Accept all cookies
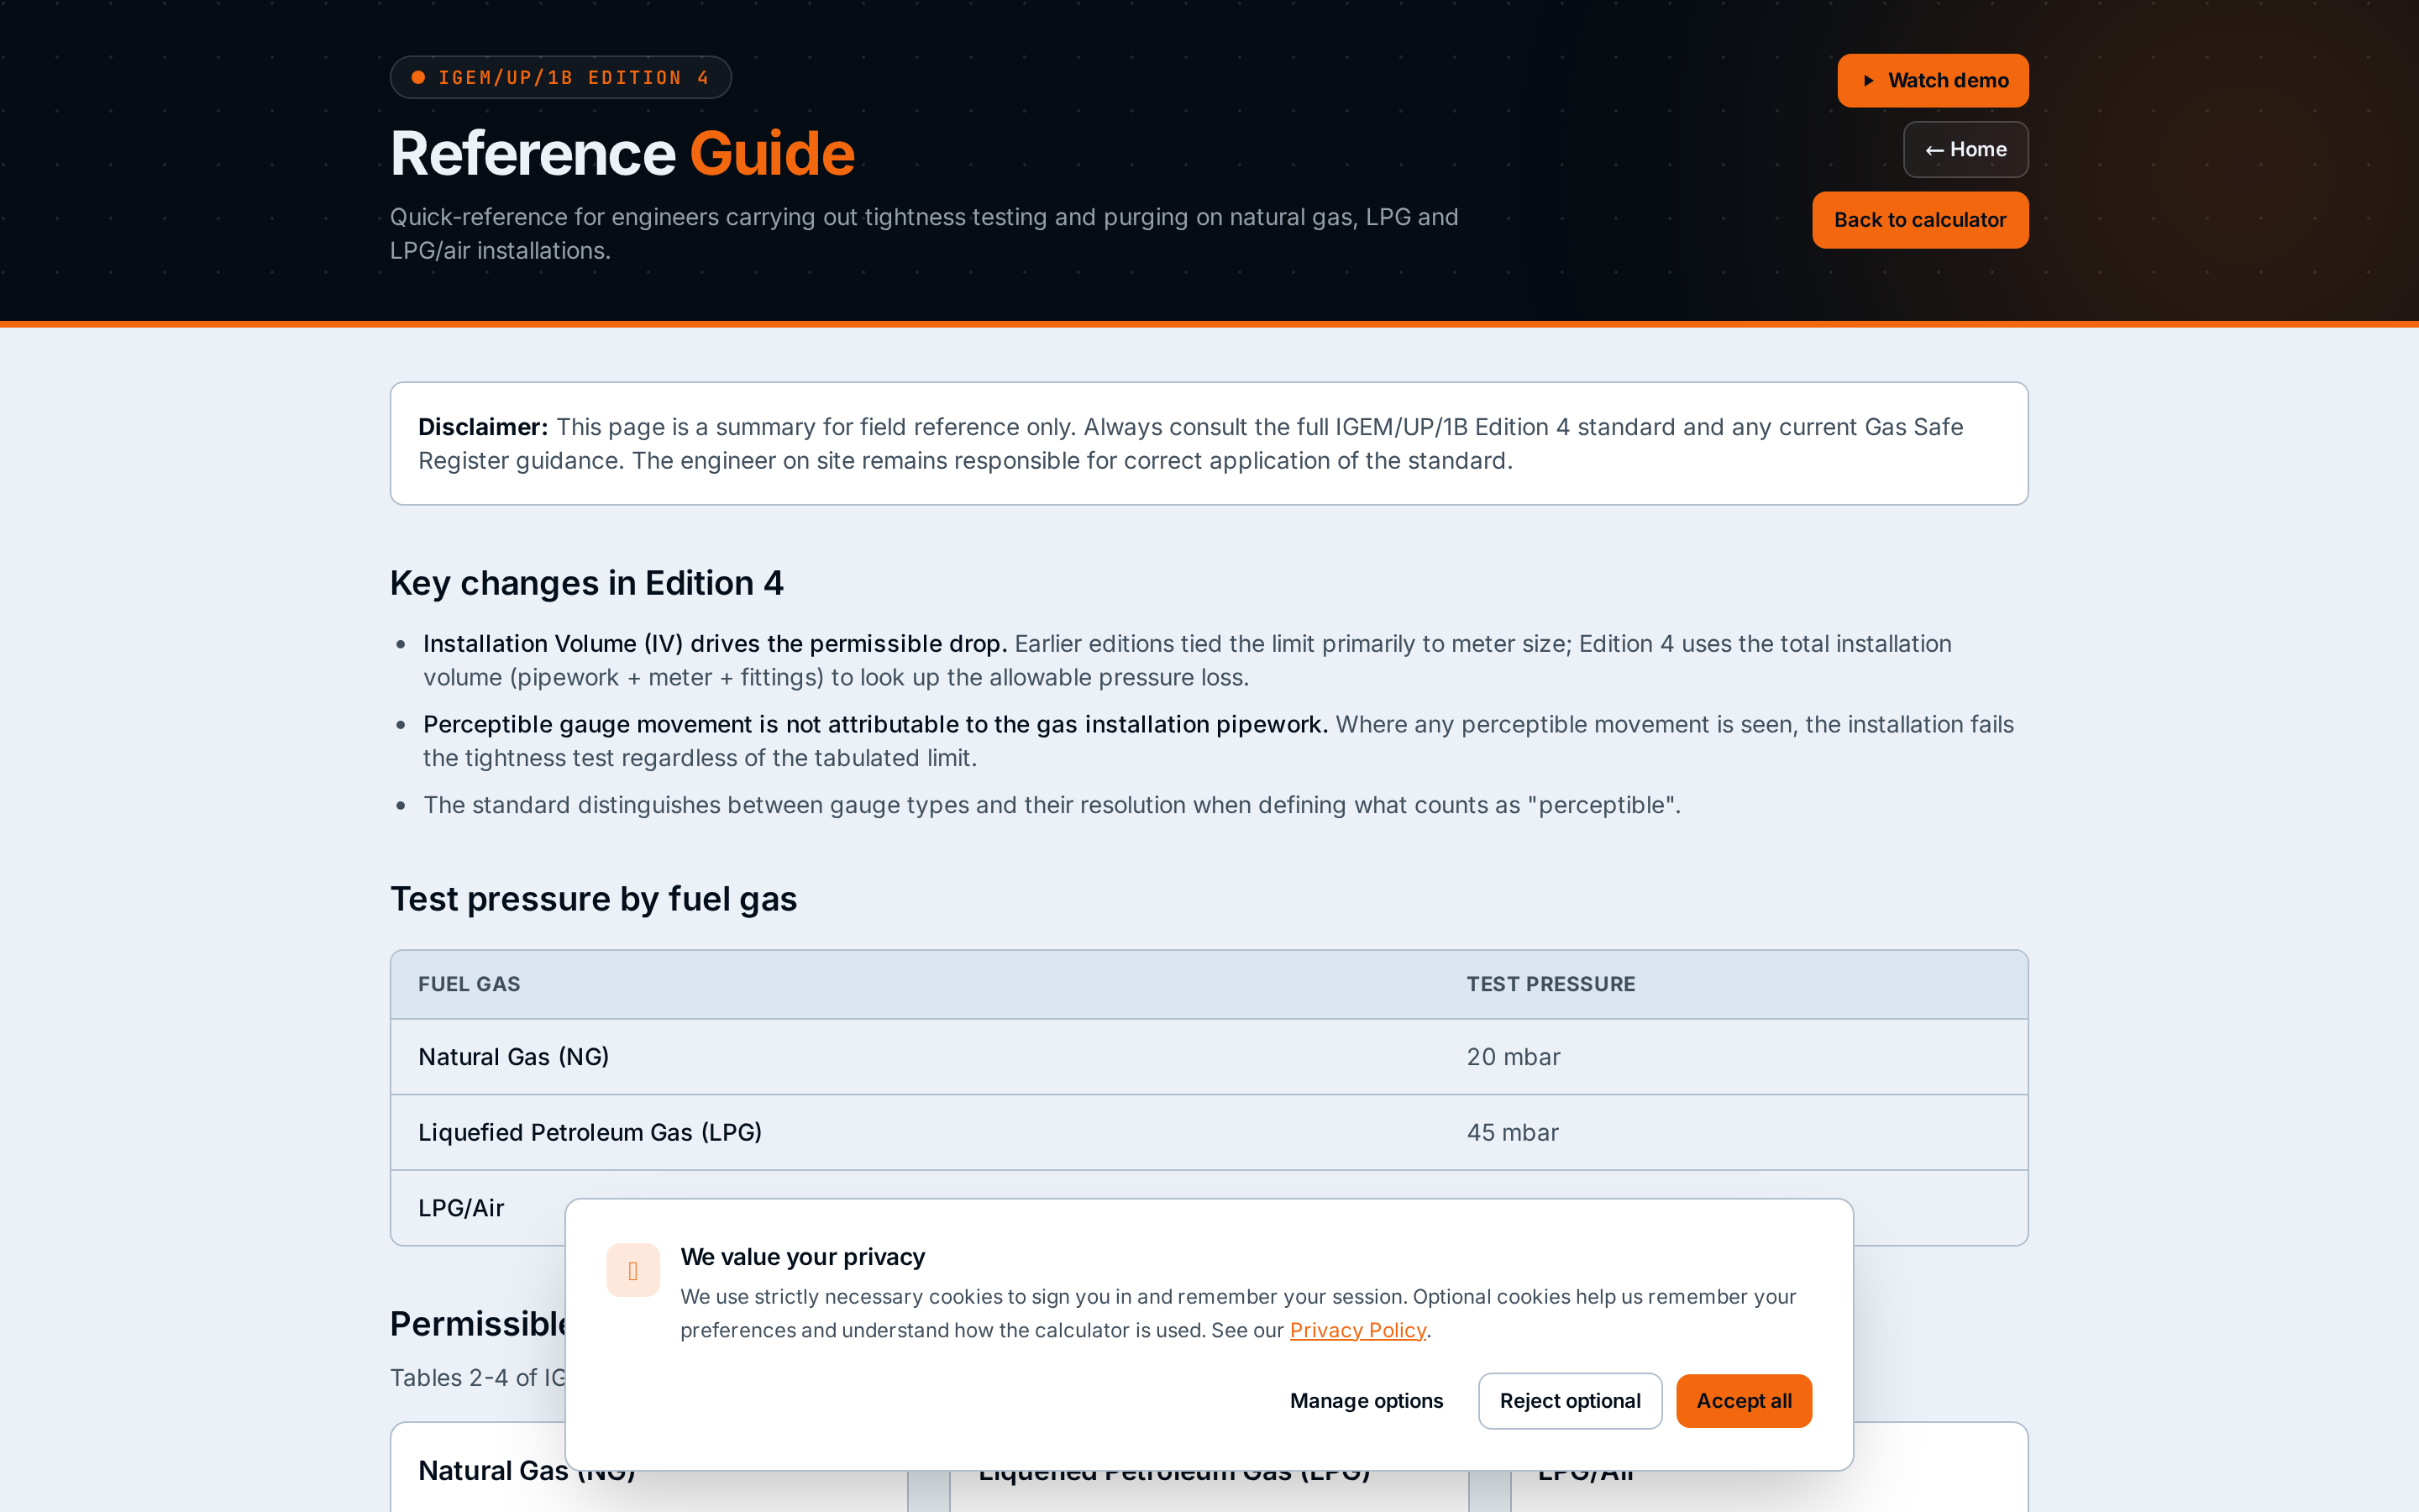The height and width of the screenshot is (1512, 2419). pyautogui.click(x=1744, y=1401)
